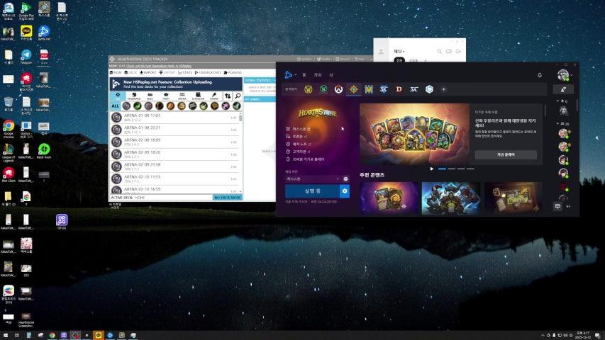Image resolution: width=605 pixels, height=340 pixels.
Task: Select the Warcraft III game icon
Action: 369,89
